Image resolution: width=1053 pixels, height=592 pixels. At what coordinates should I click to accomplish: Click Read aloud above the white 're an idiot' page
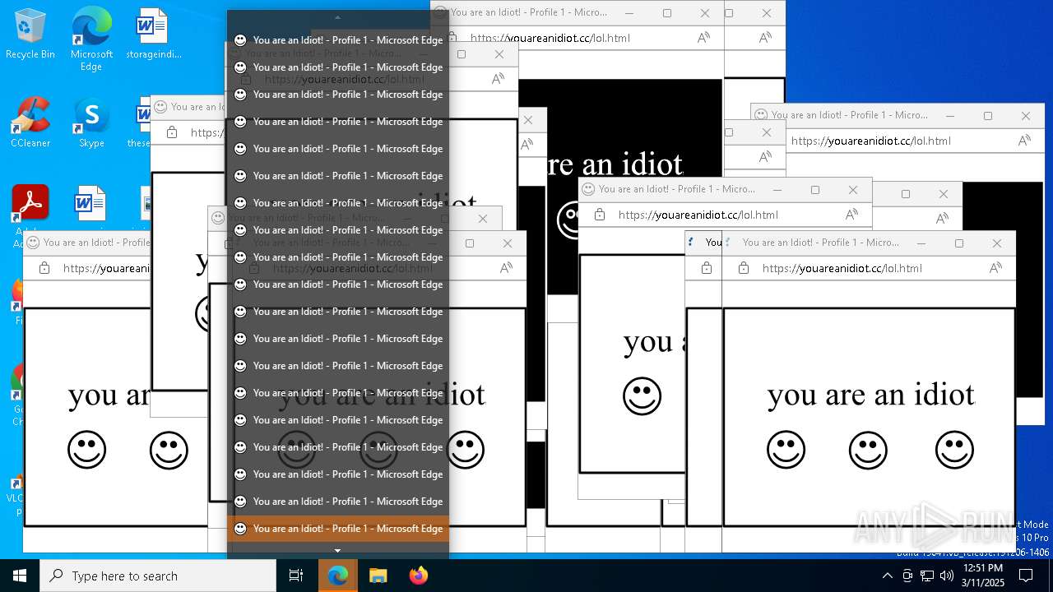tap(703, 38)
